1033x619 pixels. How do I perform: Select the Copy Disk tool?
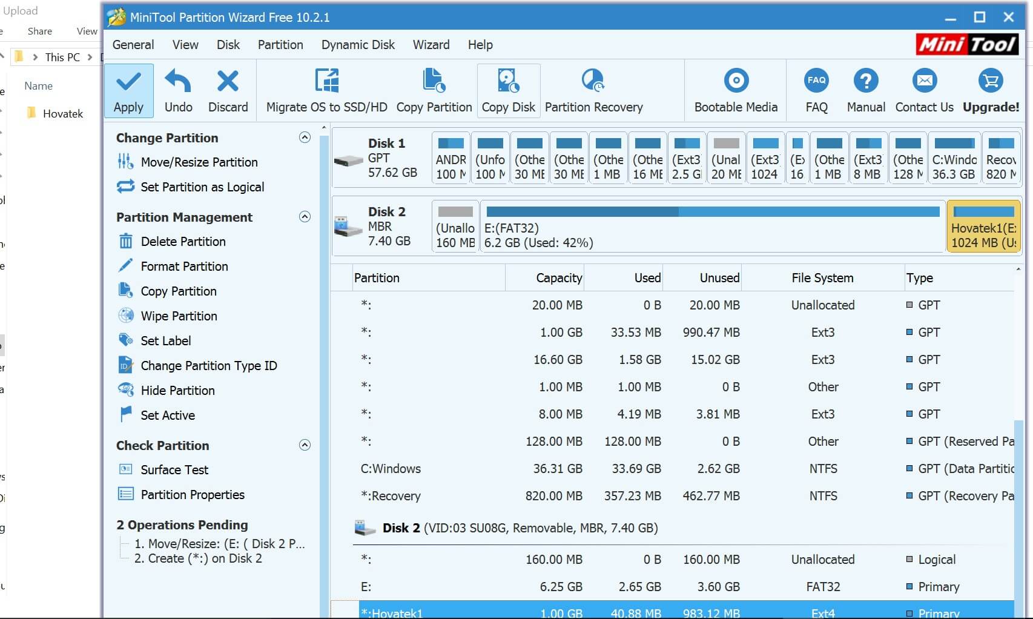(508, 91)
